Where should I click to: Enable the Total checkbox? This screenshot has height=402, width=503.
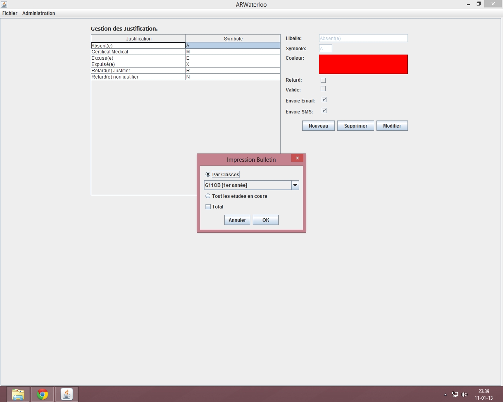208,206
